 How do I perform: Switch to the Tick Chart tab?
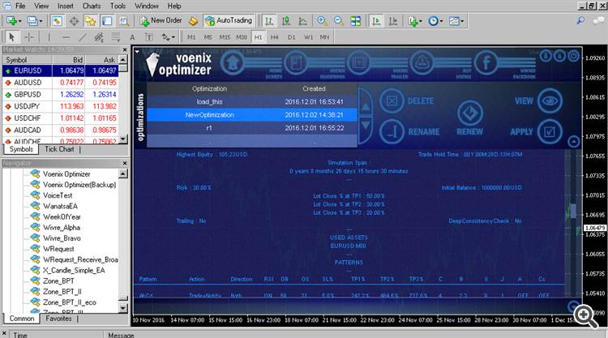pyautogui.click(x=59, y=149)
